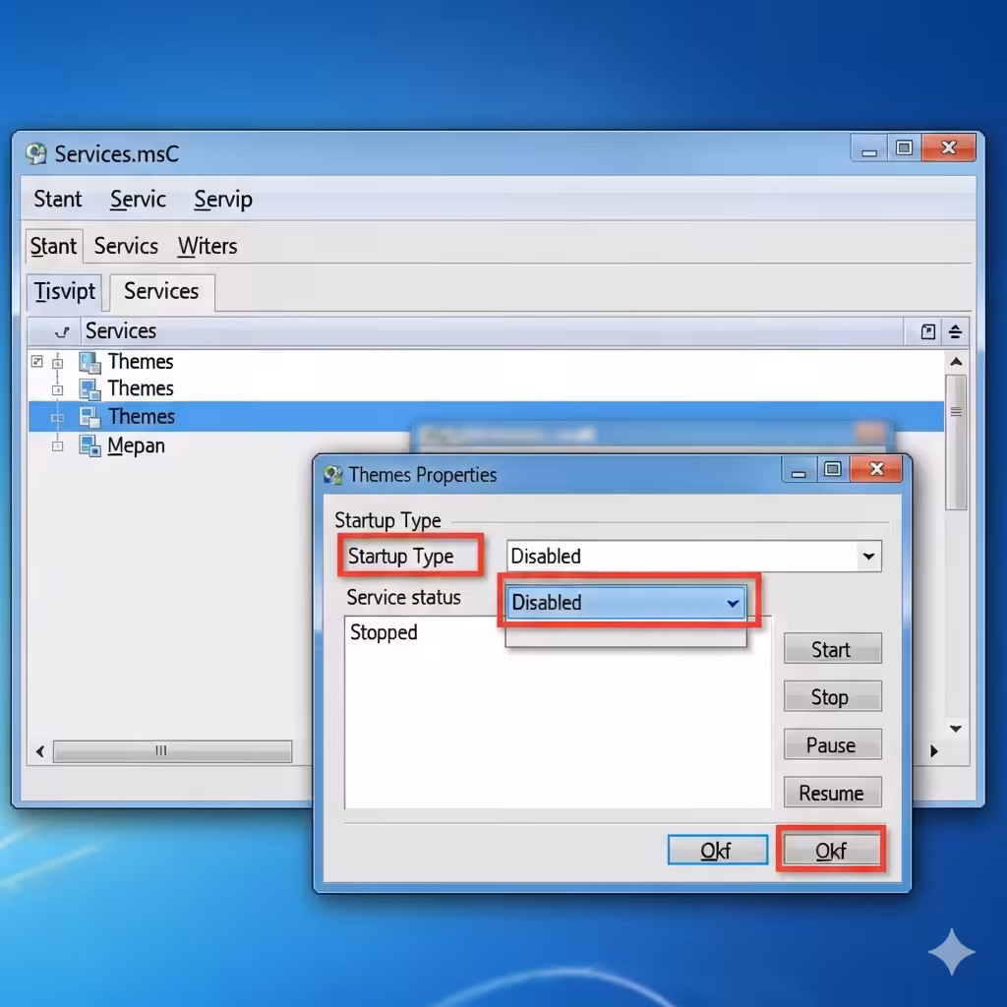Click the horizontal scrollbar right arrow
The width and height of the screenshot is (1007, 1007).
934,750
